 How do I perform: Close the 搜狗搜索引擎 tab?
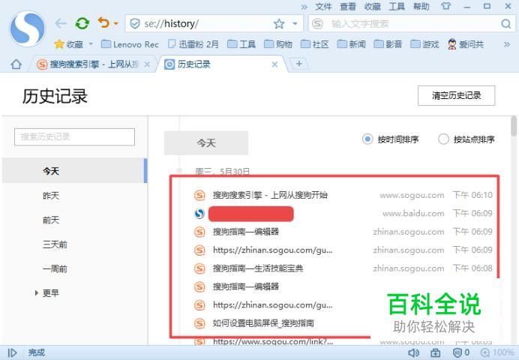coord(147,64)
